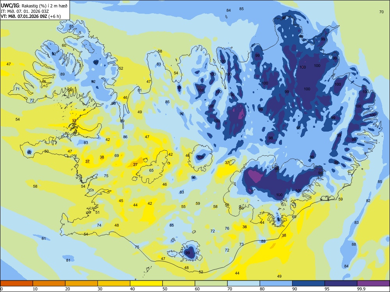
Task: Select the '60' value in the Westfjords
Action: [x=64, y=46]
